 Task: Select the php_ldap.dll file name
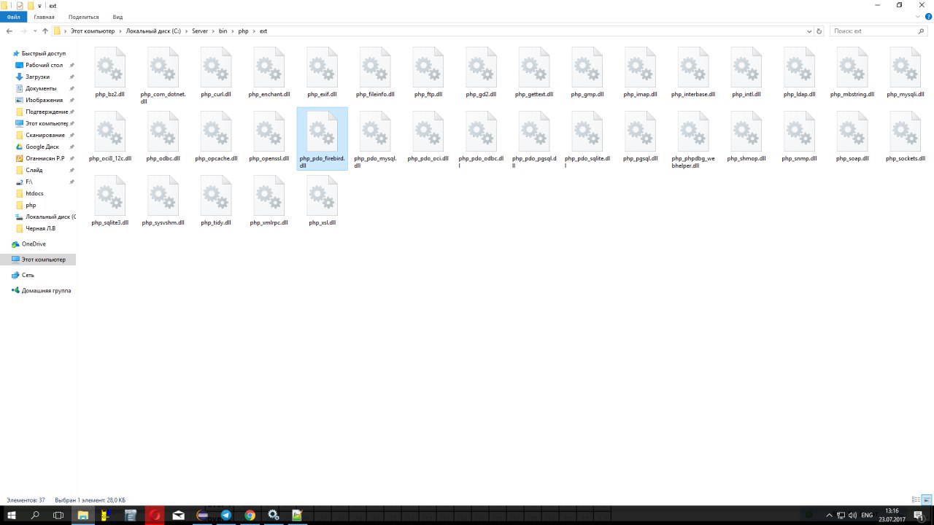800,95
